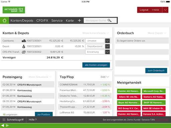Focus the Wertpapier-Suche search field
The image size is (171, 128).
pyautogui.click(x=100, y=20)
